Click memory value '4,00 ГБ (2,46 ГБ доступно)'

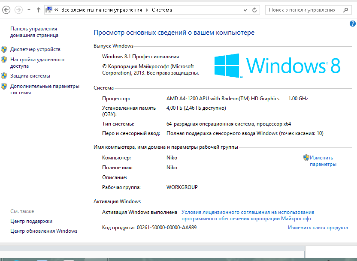click(196, 108)
